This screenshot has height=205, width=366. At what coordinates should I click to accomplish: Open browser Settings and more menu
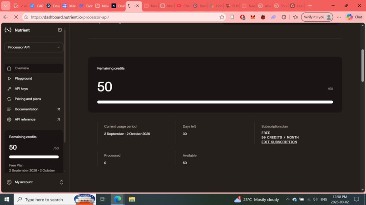339,17
